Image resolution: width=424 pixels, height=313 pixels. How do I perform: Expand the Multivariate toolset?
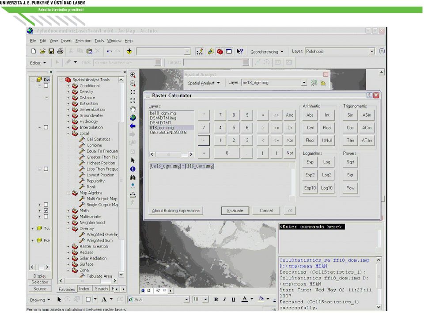68,217
